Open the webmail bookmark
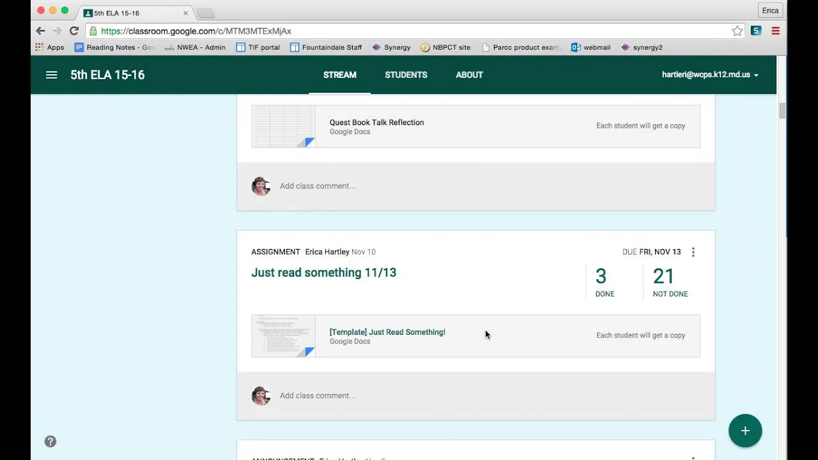 [x=590, y=47]
